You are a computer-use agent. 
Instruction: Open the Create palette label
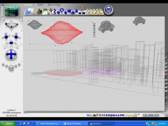pyautogui.click(x=28, y=5)
